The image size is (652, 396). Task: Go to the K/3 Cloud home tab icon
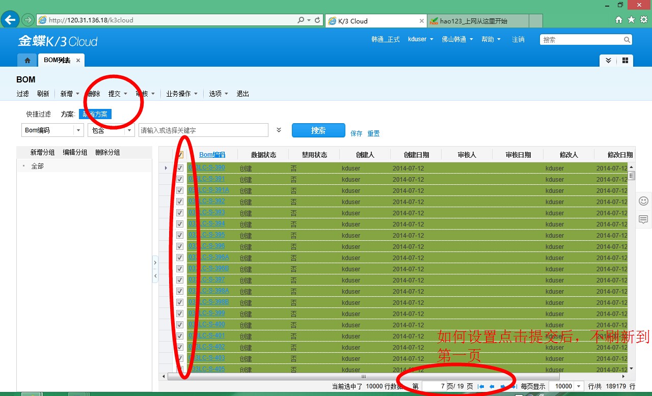[28, 60]
